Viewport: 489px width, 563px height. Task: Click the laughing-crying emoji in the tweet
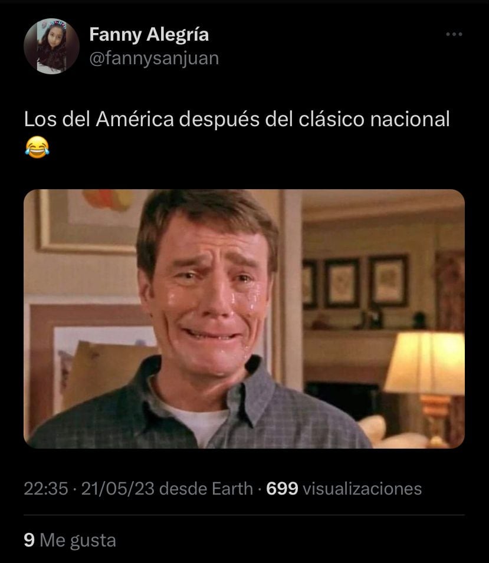[37, 147]
